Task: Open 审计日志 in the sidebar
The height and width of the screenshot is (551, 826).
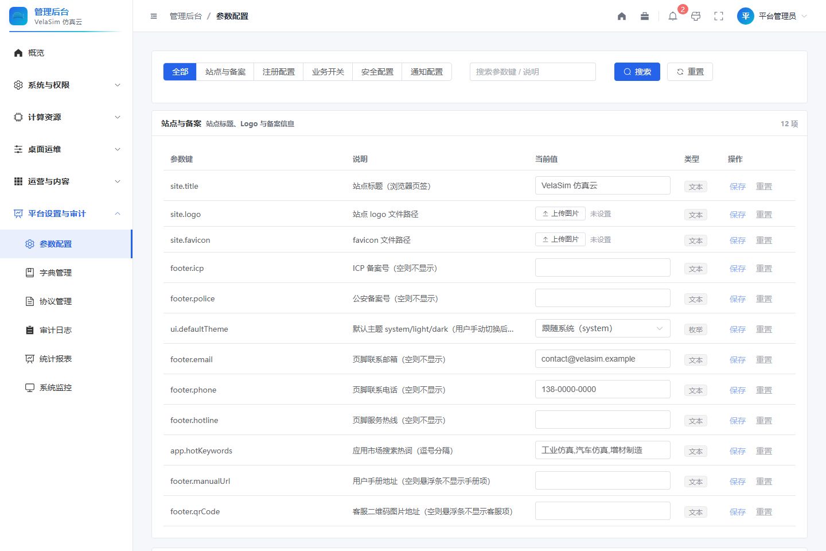Action: click(66, 330)
